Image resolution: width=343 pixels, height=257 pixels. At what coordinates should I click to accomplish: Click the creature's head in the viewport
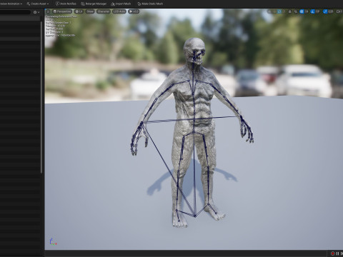point(194,51)
